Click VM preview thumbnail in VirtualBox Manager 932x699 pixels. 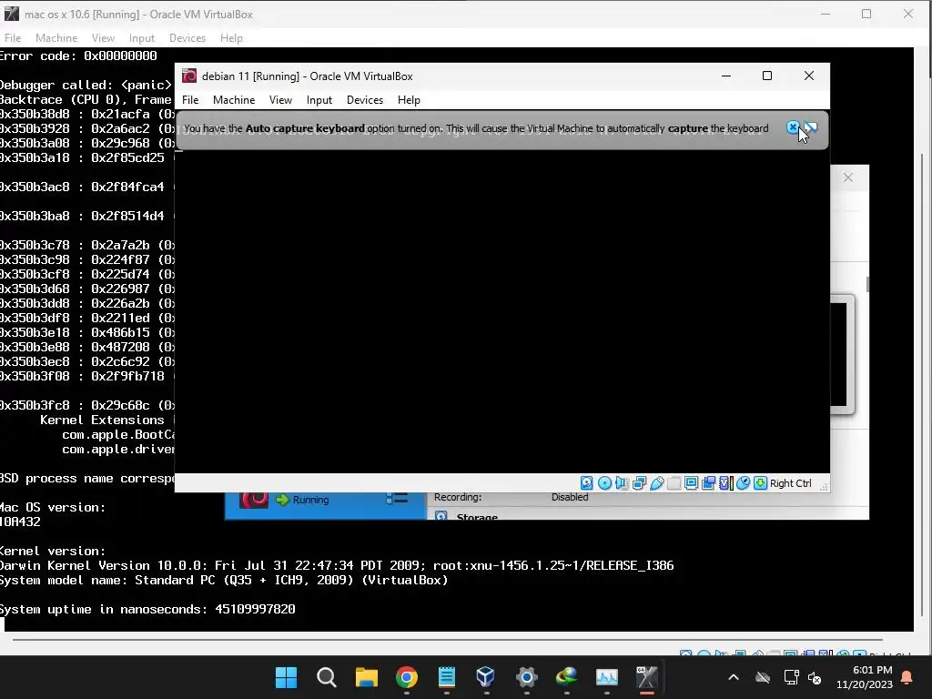pos(842,355)
